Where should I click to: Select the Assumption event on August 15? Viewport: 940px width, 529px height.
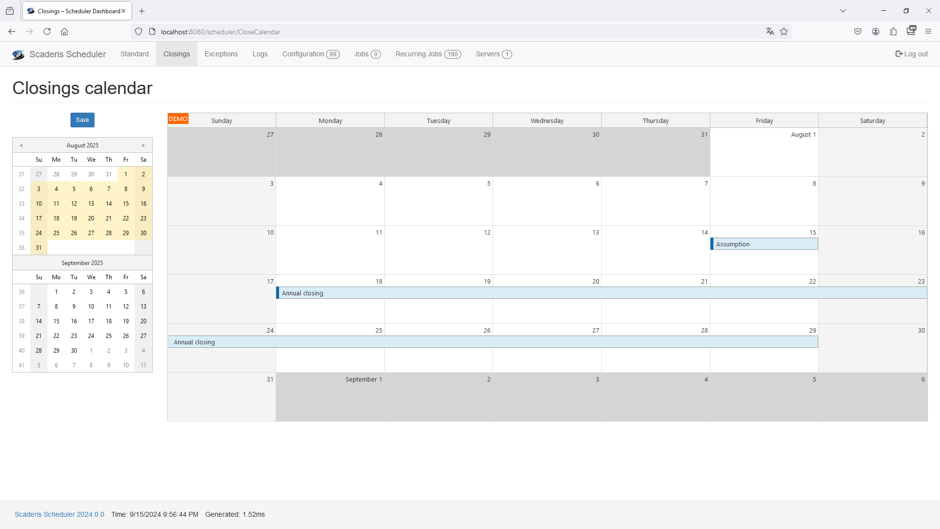click(764, 244)
